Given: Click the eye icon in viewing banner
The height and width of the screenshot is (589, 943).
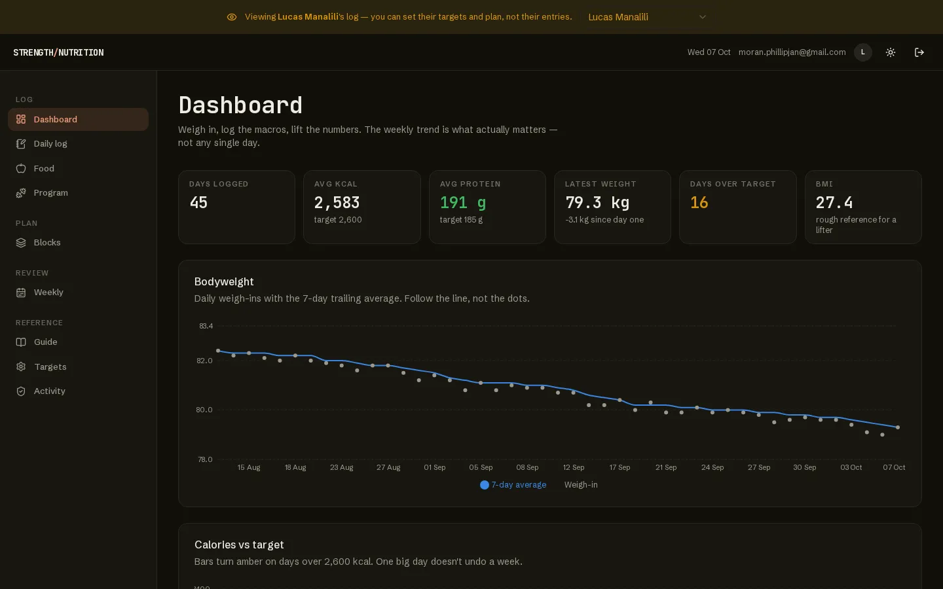Looking at the screenshot, I should coord(232,17).
